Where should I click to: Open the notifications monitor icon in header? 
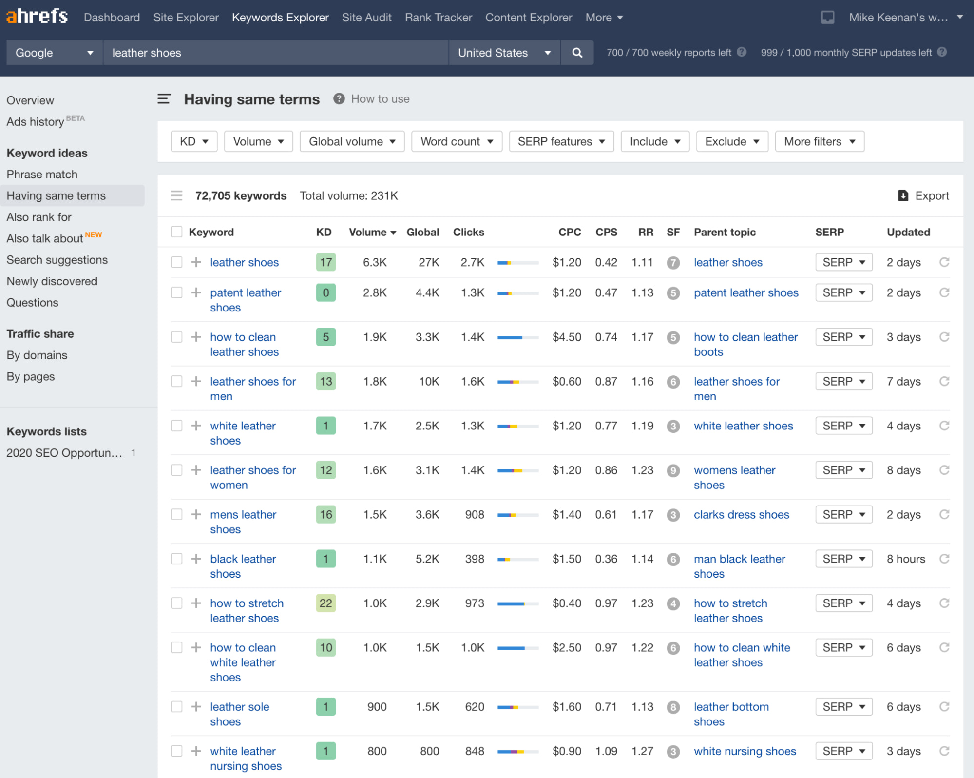click(827, 18)
